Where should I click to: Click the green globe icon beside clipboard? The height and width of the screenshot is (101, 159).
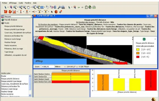(90, 7)
